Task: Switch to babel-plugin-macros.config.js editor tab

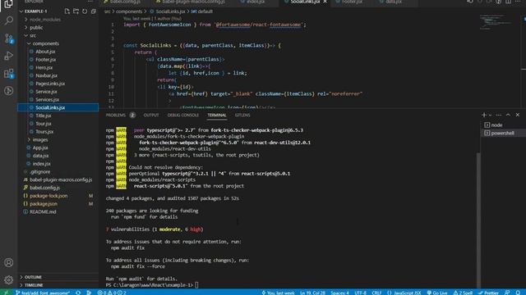Action: click(191, 2)
